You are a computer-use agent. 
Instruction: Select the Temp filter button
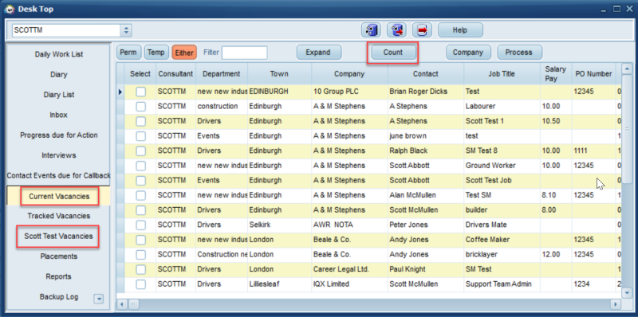click(x=156, y=53)
